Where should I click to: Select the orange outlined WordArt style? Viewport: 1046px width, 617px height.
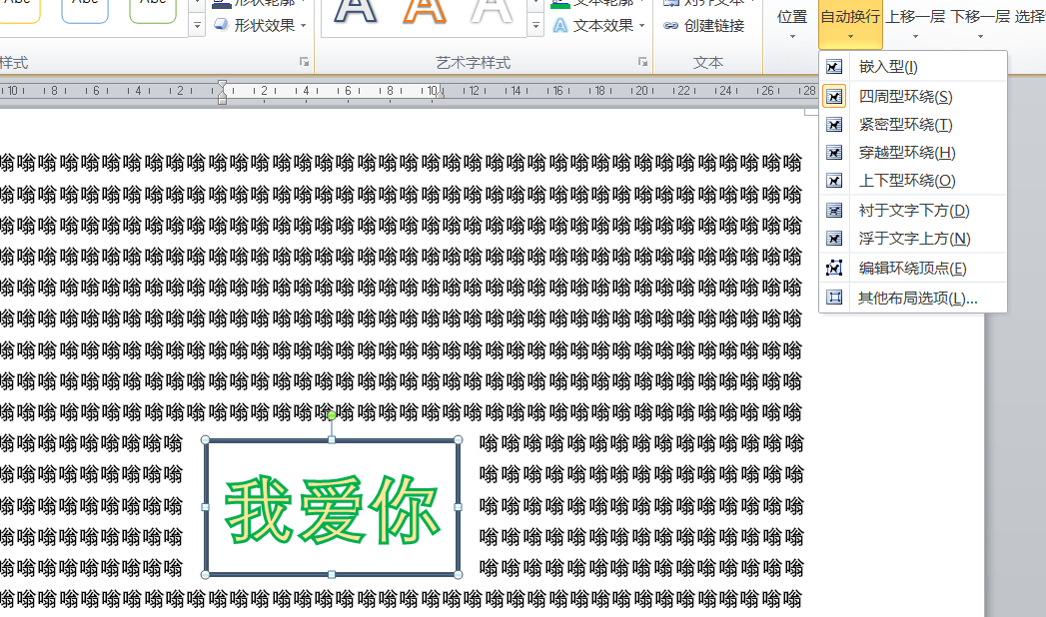[425, 12]
